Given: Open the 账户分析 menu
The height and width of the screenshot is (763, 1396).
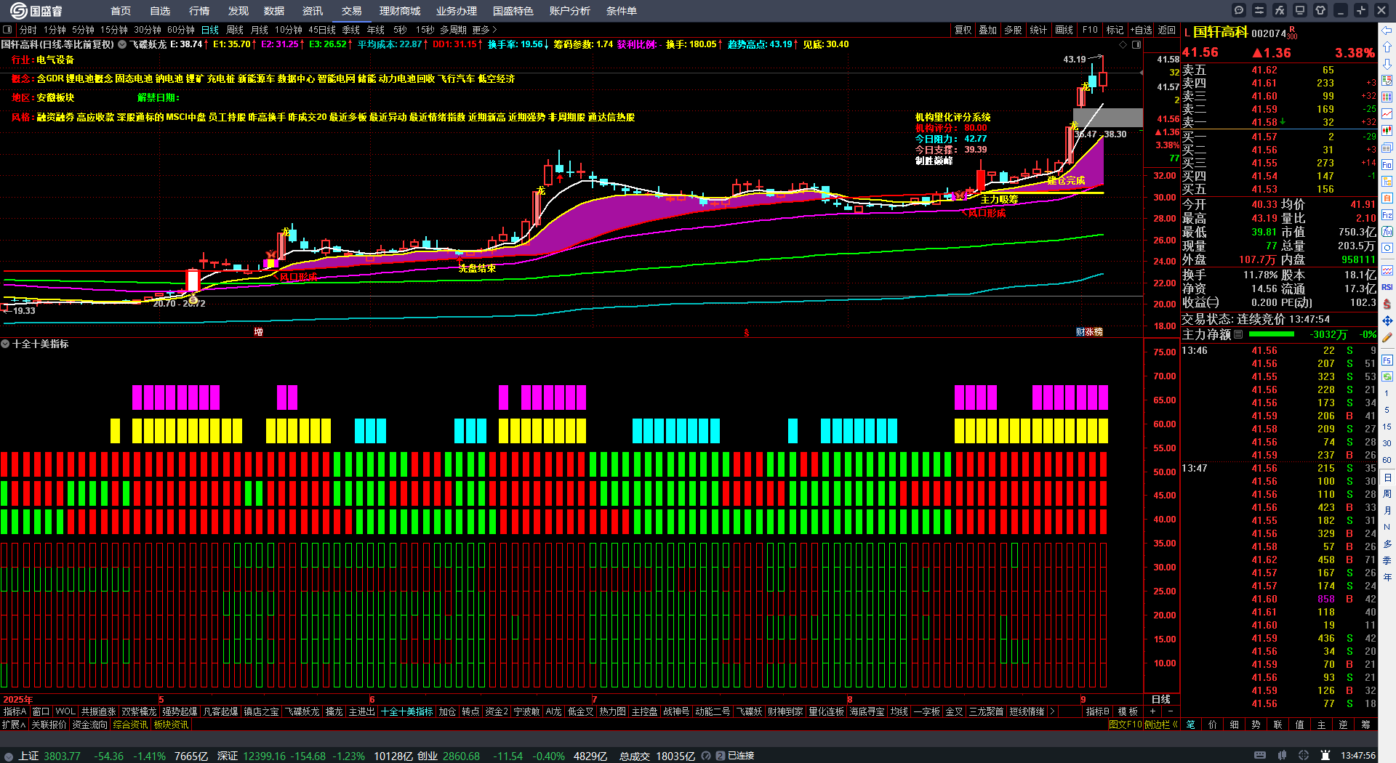Looking at the screenshot, I should tap(570, 11).
